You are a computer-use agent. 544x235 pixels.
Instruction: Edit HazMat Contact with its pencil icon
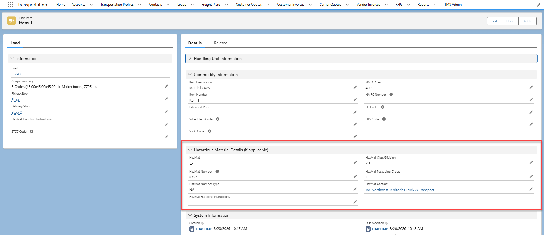[531, 189]
